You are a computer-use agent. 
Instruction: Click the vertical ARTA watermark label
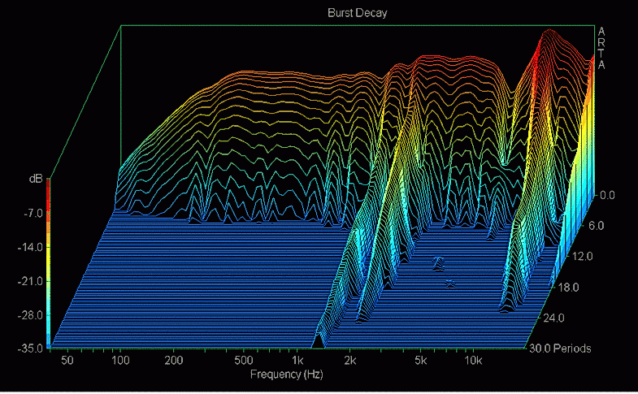click(601, 48)
